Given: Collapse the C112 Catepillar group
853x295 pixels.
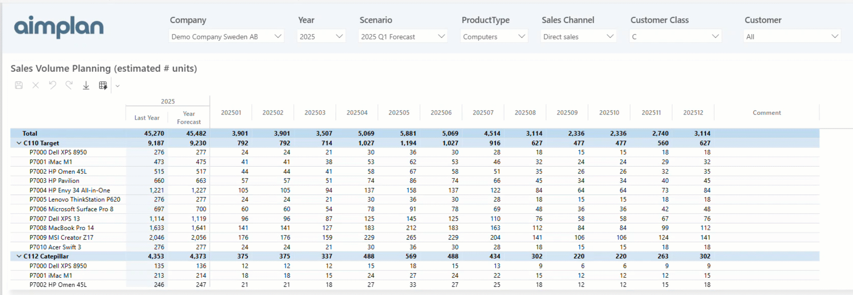Looking at the screenshot, I should [x=19, y=256].
